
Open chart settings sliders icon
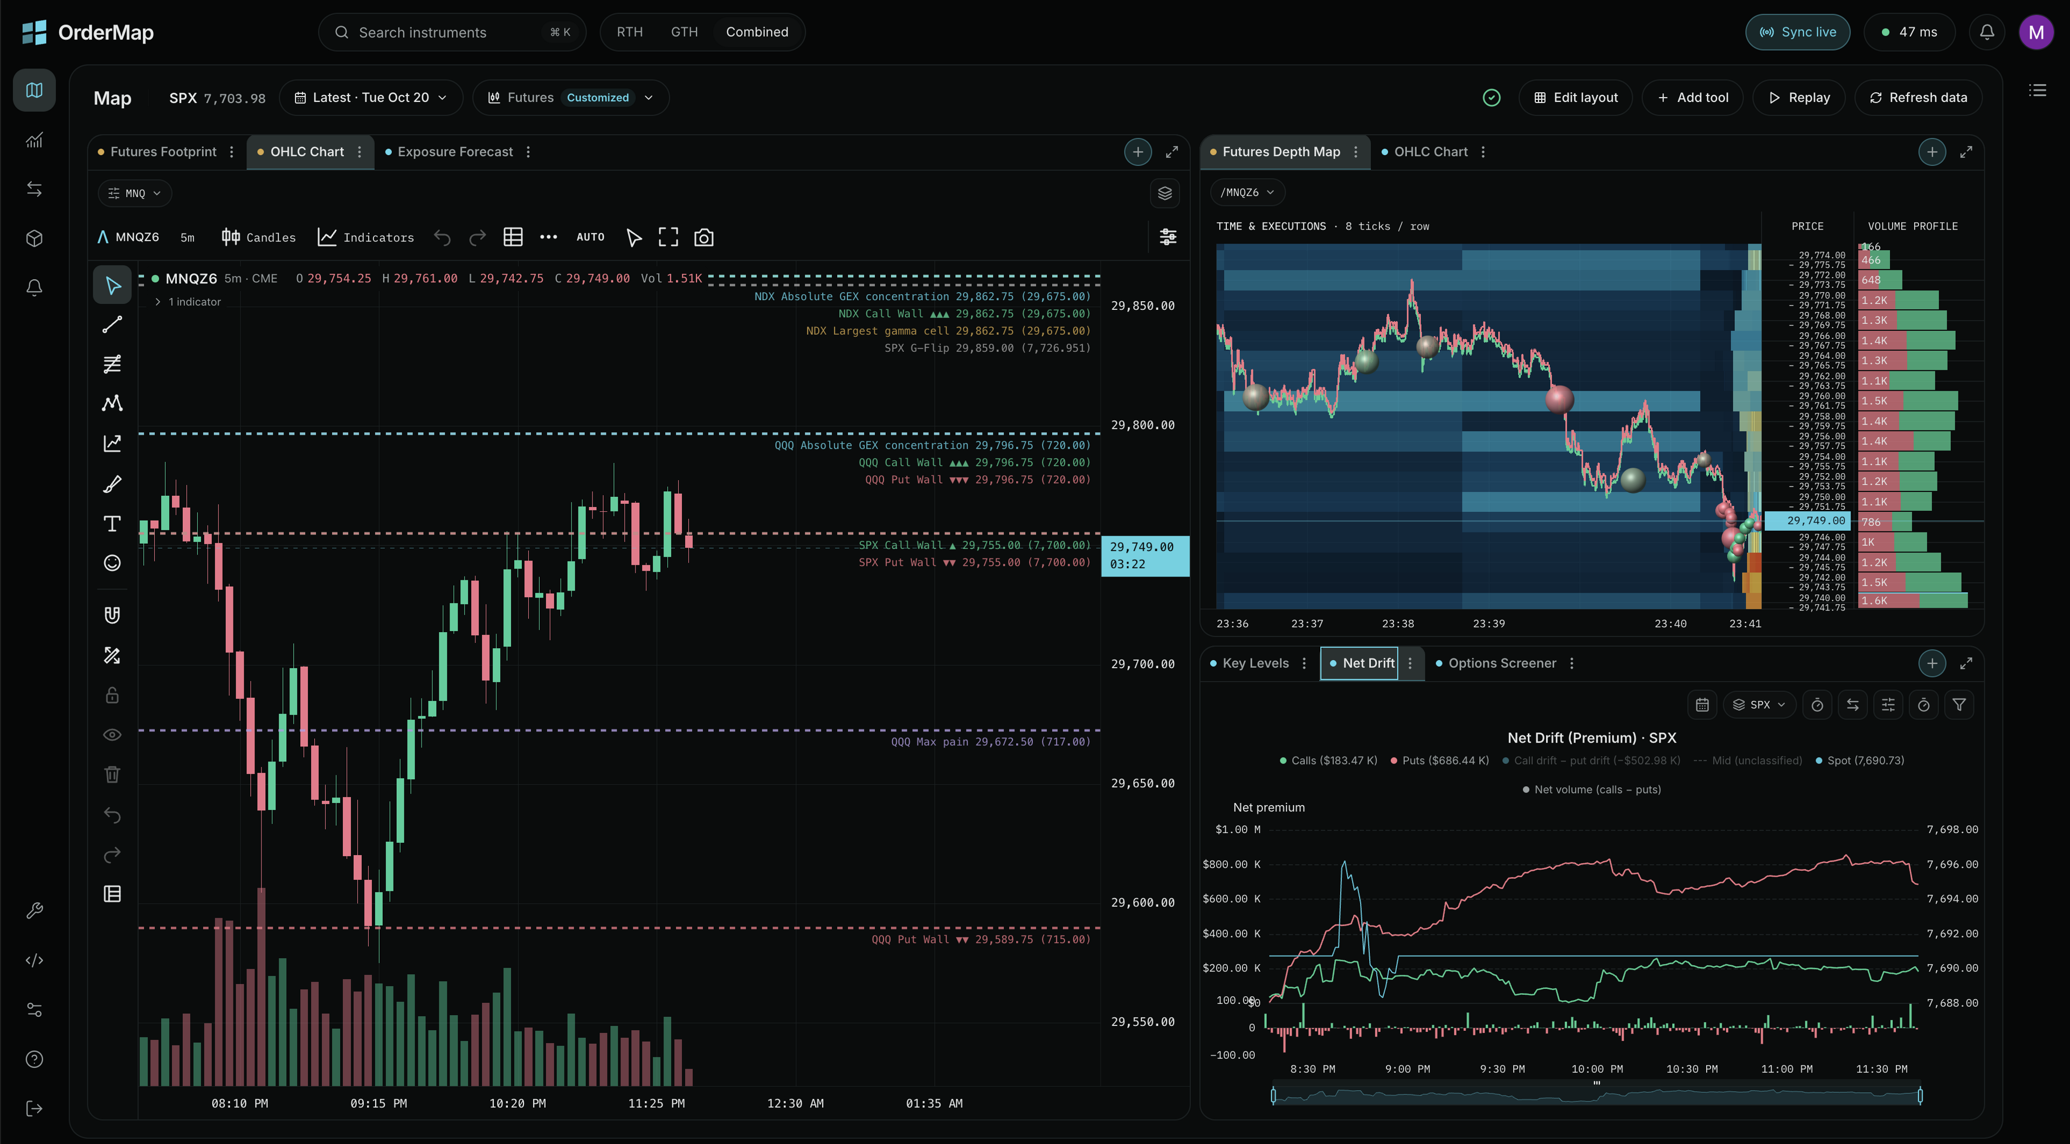(x=1168, y=236)
